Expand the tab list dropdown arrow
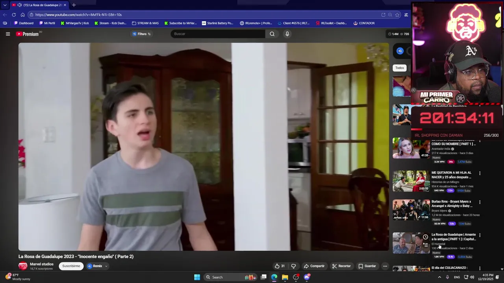 point(5,5)
